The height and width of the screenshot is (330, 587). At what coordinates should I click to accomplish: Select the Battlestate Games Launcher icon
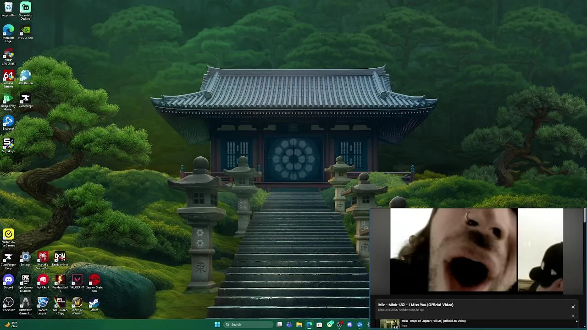pyautogui.click(x=25, y=306)
